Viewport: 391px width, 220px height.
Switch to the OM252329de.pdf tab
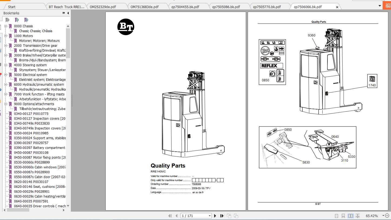[103, 7]
